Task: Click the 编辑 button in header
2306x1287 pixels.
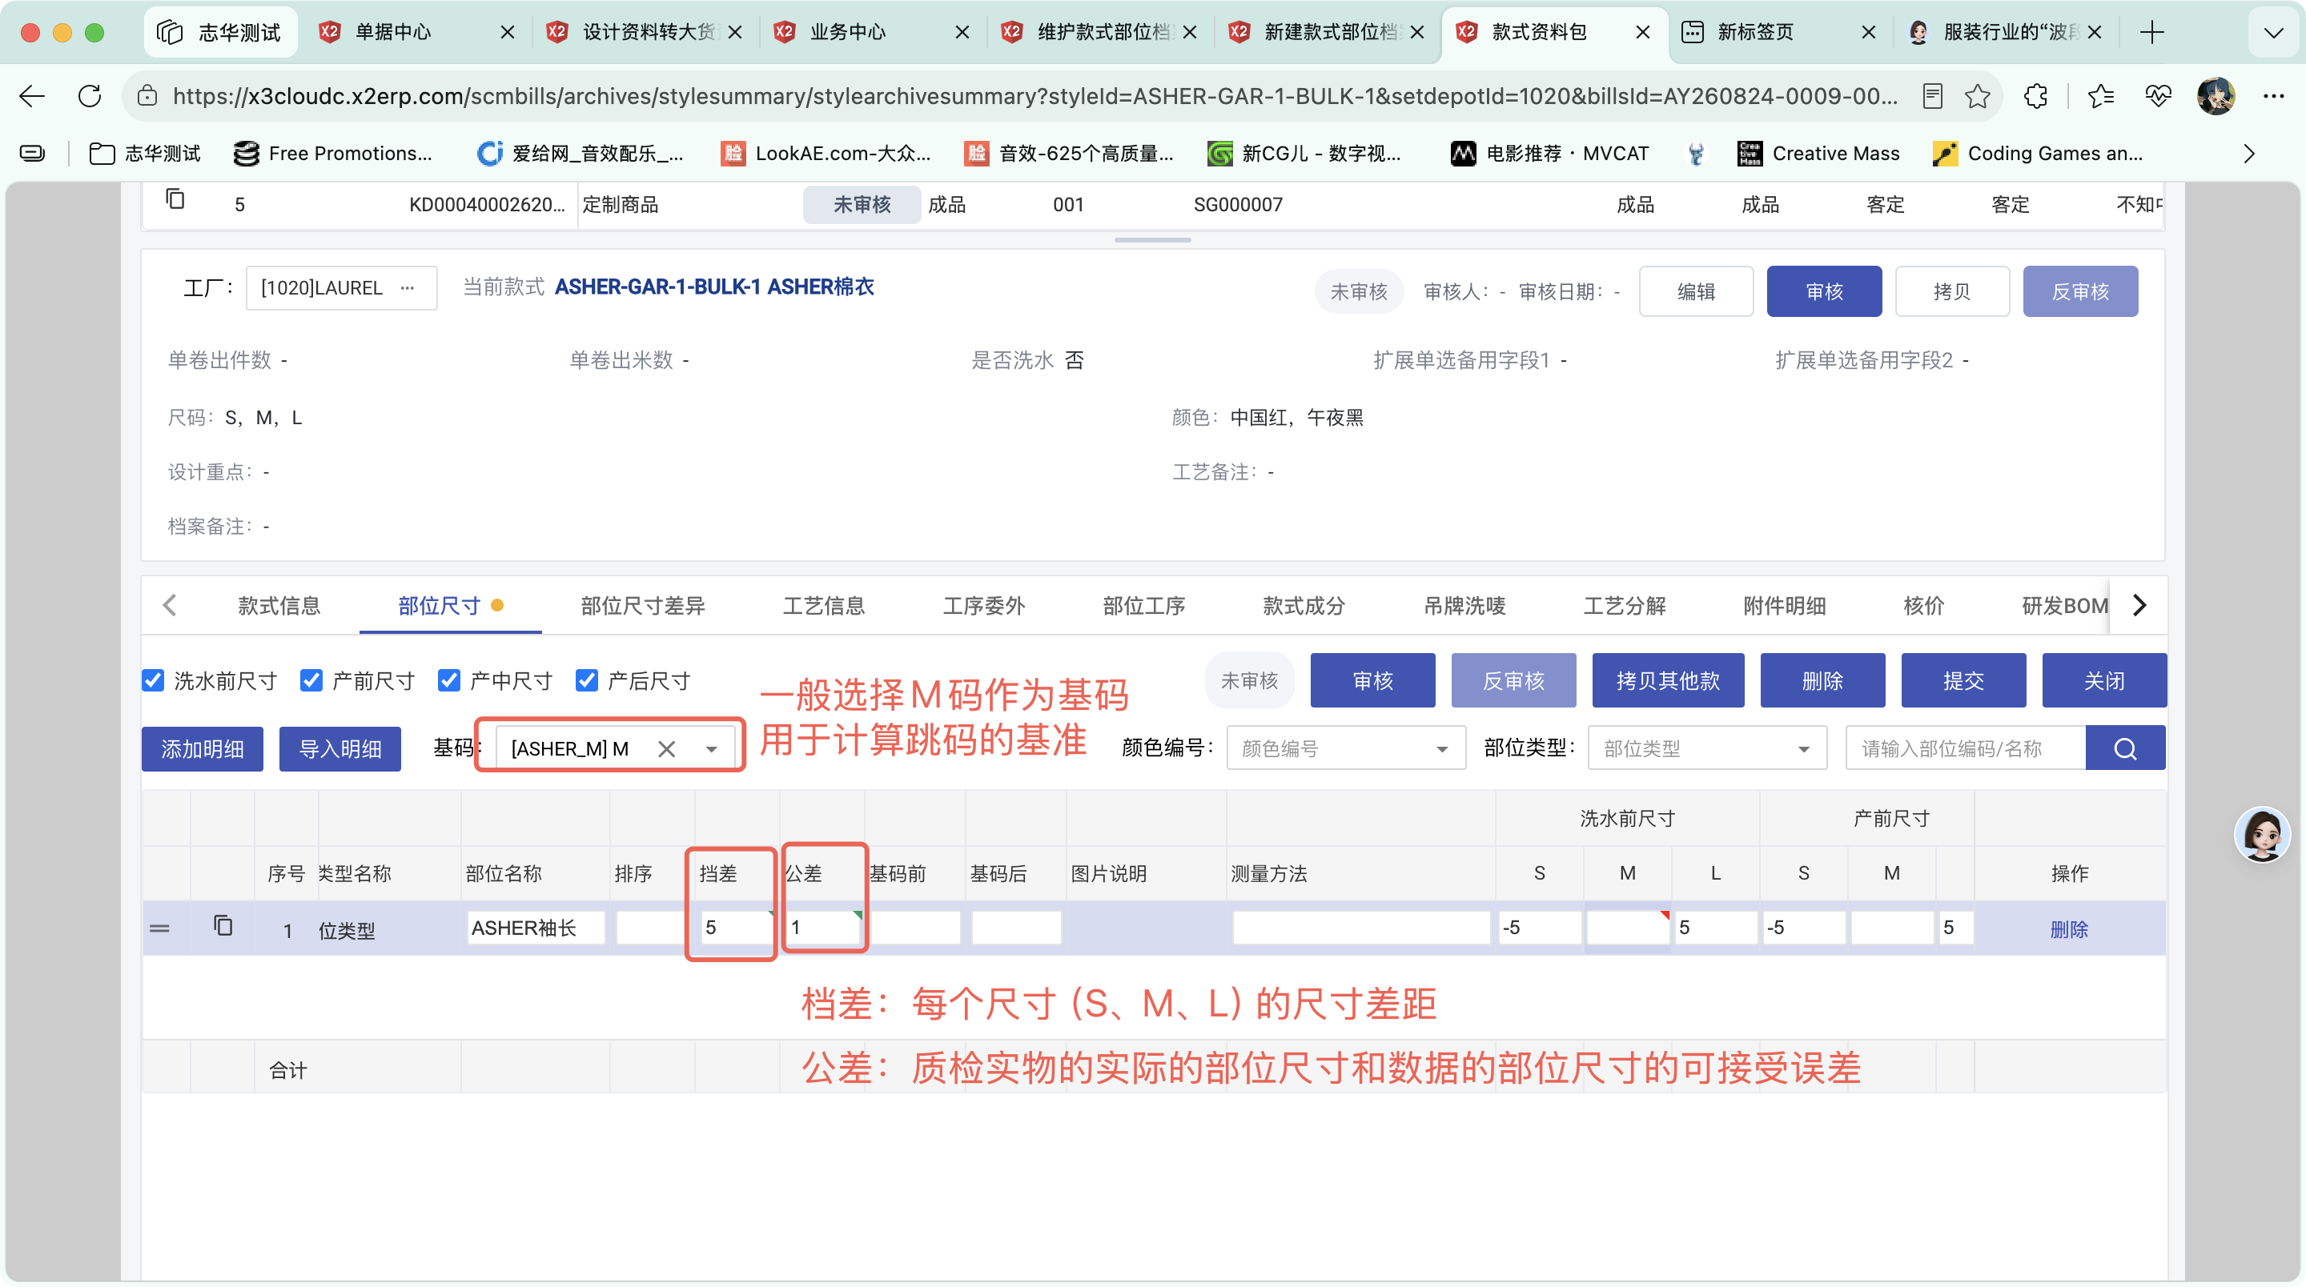Action: (1697, 291)
